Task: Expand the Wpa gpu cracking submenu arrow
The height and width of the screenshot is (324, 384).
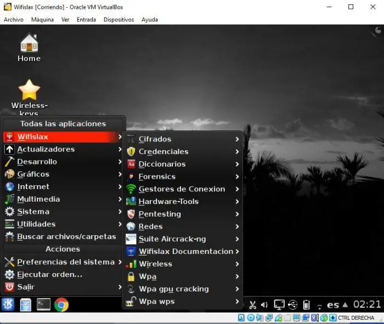Action: click(237, 289)
